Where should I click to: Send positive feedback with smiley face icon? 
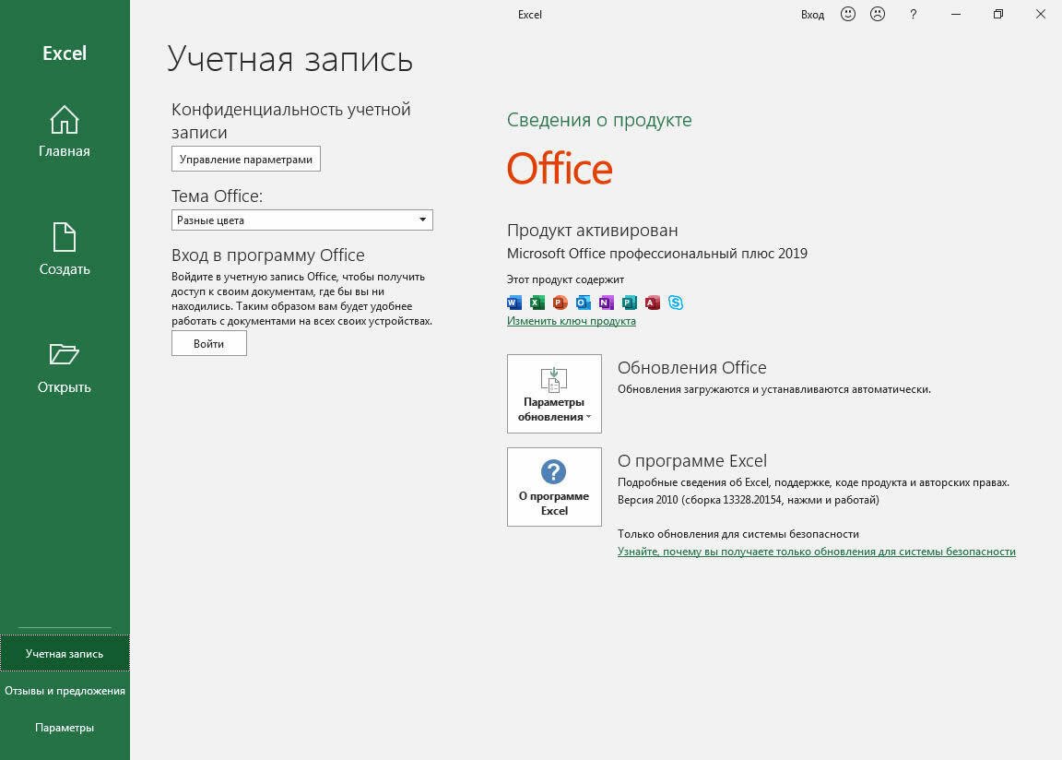[847, 15]
